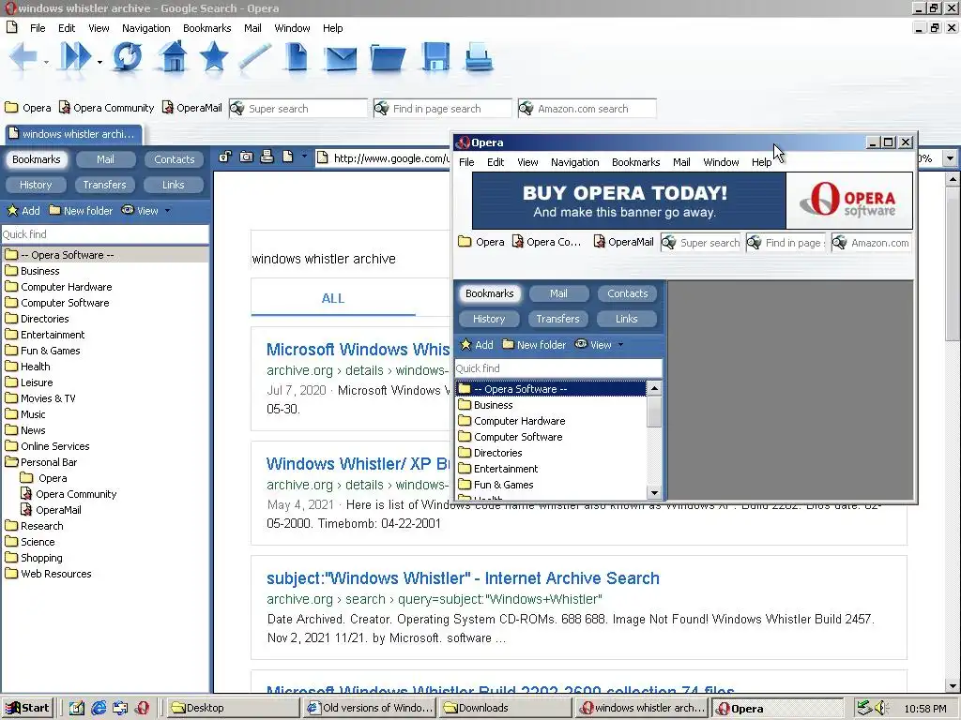961x720 pixels.
Task: Switch to History panel in small Opera window
Action: pos(488,319)
